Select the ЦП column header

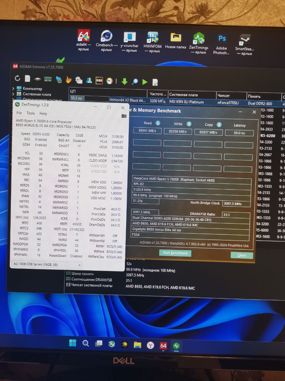[x=108, y=92]
